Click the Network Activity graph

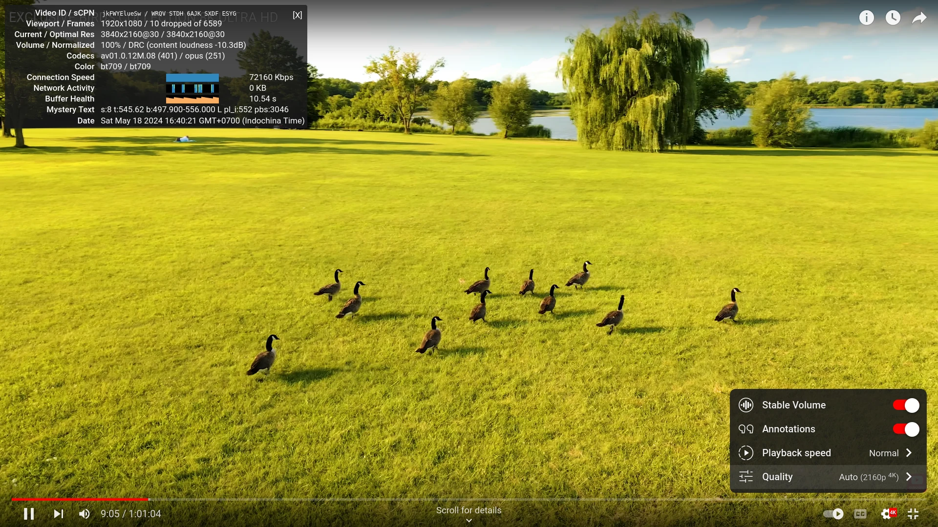point(192,88)
